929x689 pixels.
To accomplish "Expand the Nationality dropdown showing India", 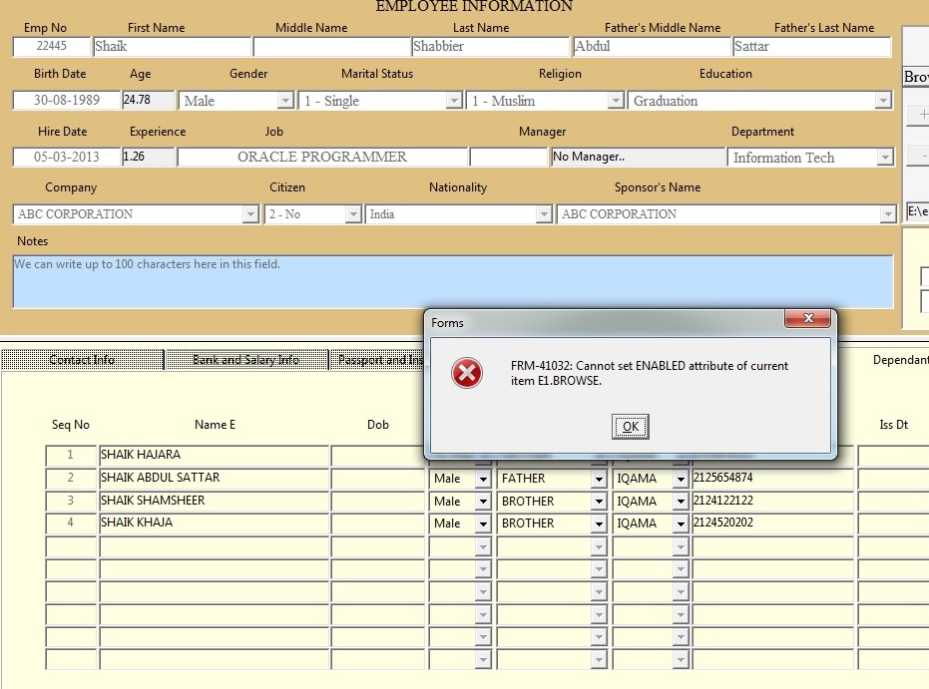I will [543, 214].
